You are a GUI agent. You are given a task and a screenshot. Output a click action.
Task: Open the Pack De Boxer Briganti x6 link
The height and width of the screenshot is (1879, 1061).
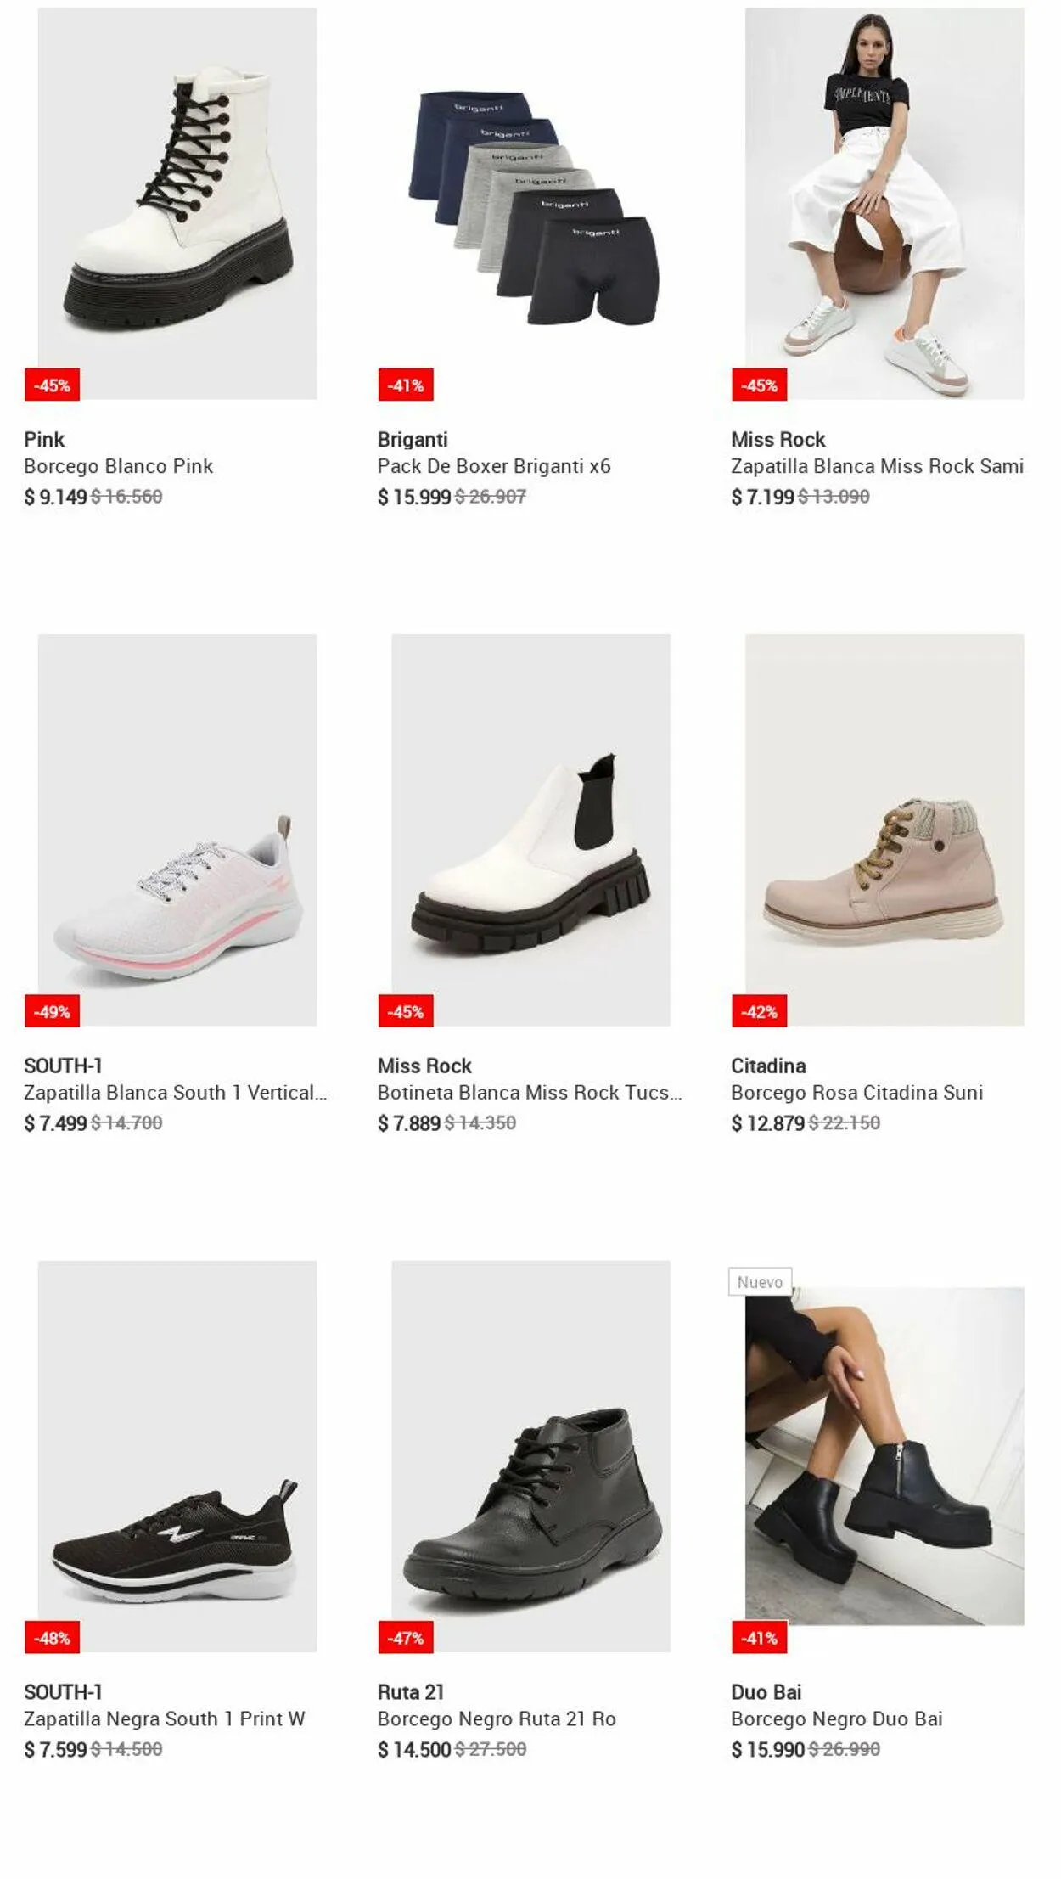(x=494, y=466)
